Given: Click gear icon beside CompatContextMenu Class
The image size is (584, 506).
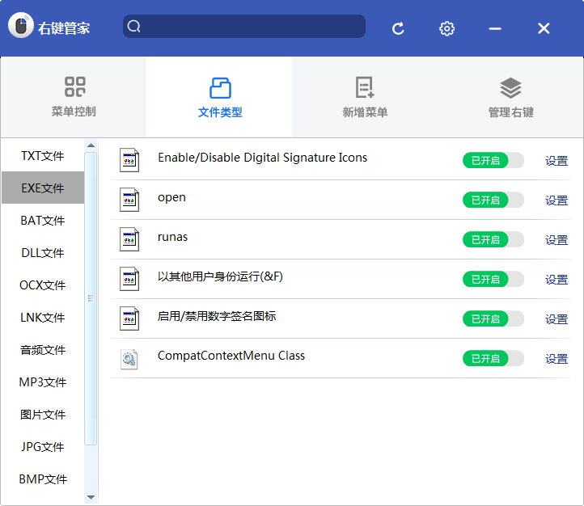Looking at the screenshot, I should tap(129, 359).
